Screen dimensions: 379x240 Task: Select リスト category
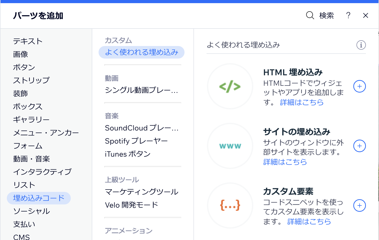tap(24, 185)
